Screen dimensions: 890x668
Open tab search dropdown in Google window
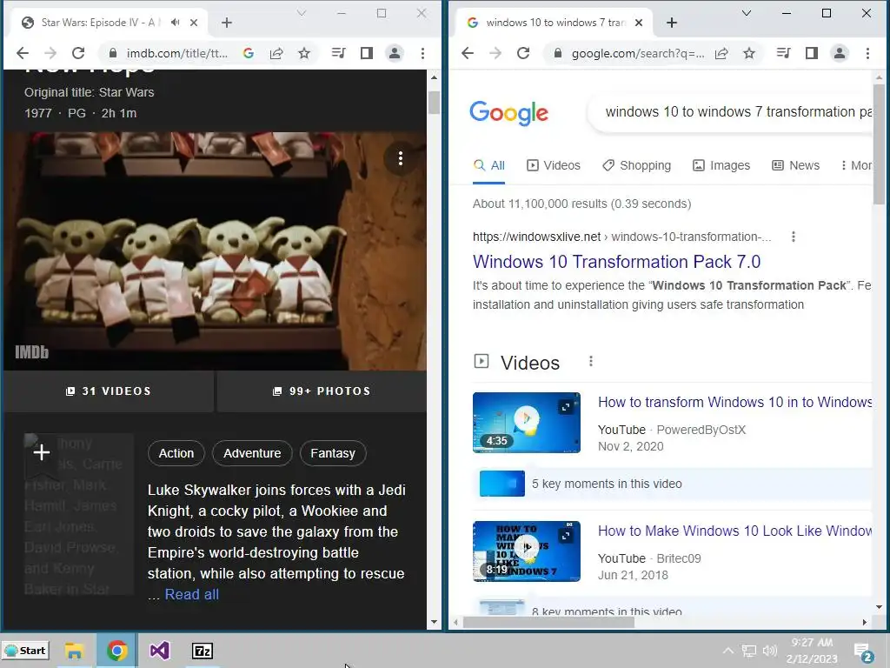(747, 13)
